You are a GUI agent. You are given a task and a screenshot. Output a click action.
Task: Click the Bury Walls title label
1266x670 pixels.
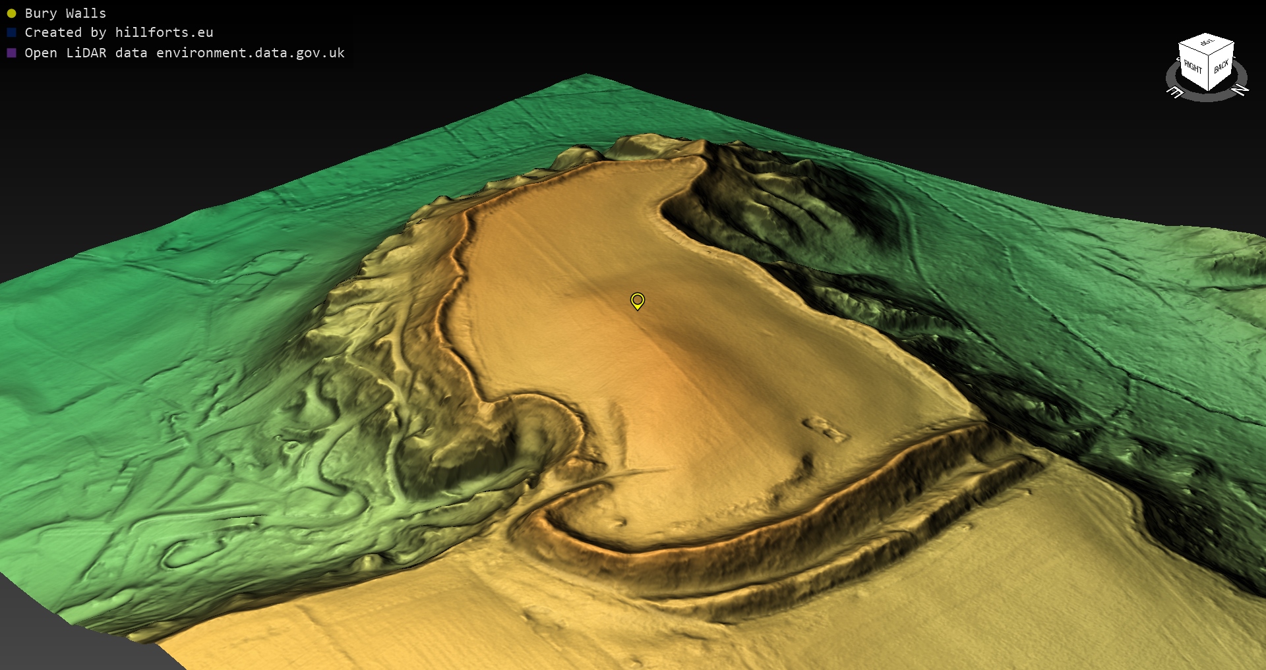(x=65, y=13)
